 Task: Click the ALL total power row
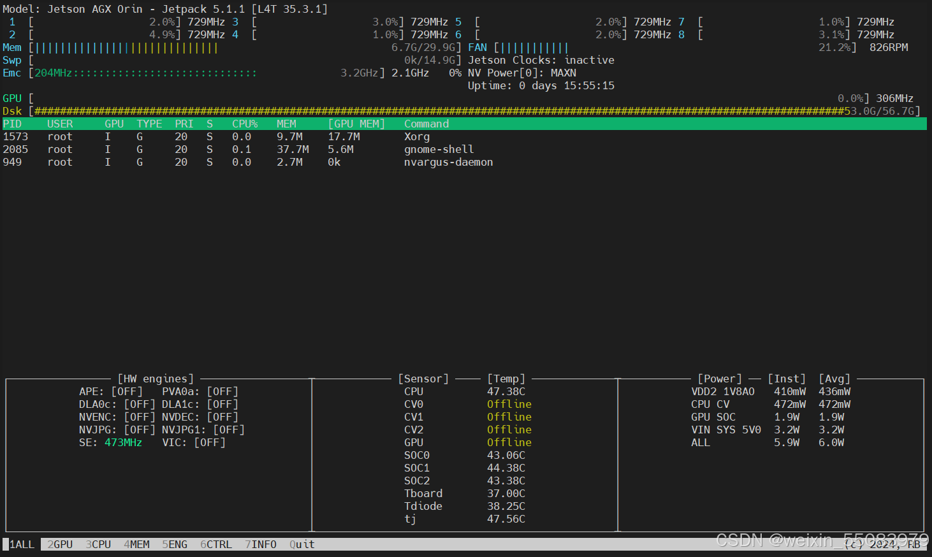point(768,442)
